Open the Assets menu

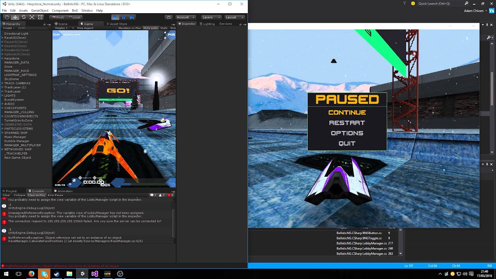click(23, 10)
